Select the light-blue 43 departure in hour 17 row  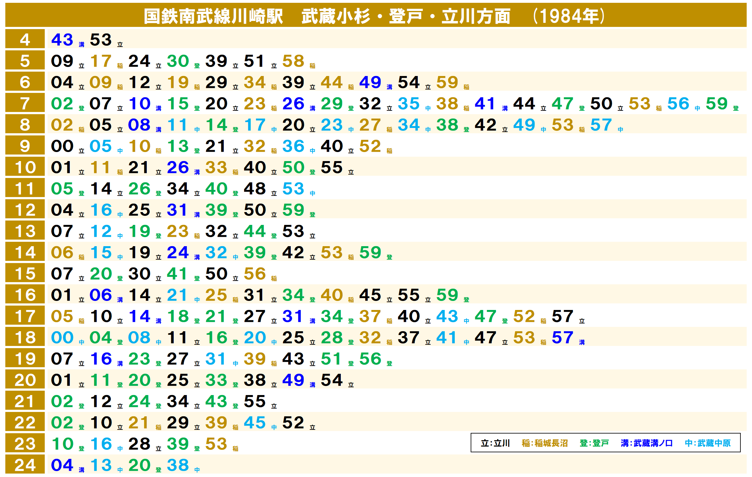(x=447, y=316)
